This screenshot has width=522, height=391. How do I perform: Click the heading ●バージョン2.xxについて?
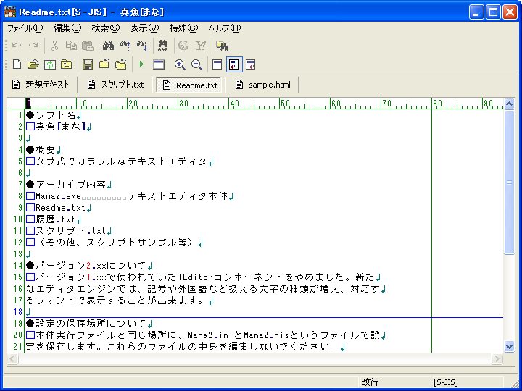(x=86, y=266)
